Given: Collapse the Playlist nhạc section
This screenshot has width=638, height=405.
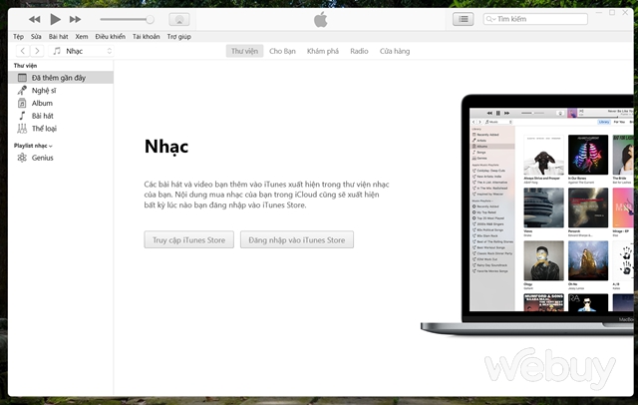Looking at the screenshot, I should (x=51, y=146).
